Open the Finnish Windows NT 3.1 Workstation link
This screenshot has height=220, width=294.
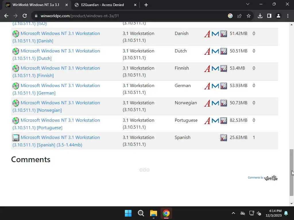tap(56, 72)
